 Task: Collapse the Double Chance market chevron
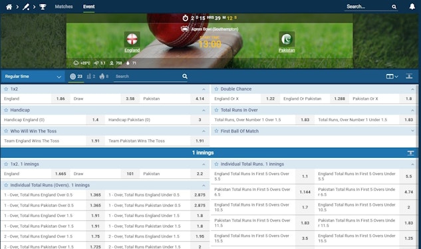click(412, 89)
